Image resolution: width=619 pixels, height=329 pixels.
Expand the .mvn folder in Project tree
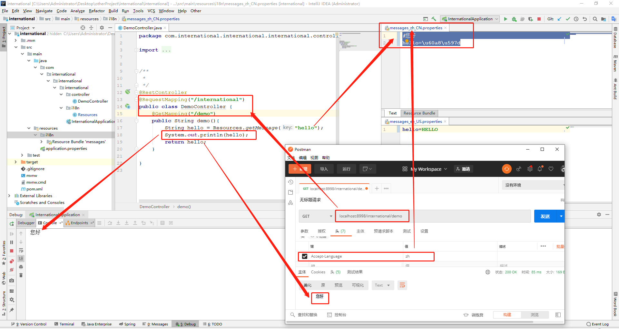tap(15, 41)
